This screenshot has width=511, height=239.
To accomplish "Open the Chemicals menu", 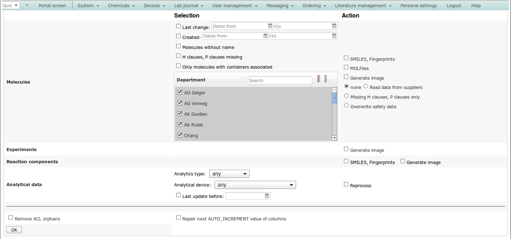I will [121, 6].
